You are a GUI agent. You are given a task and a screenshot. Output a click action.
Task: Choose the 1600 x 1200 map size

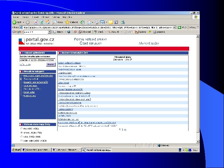(x=21, y=140)
